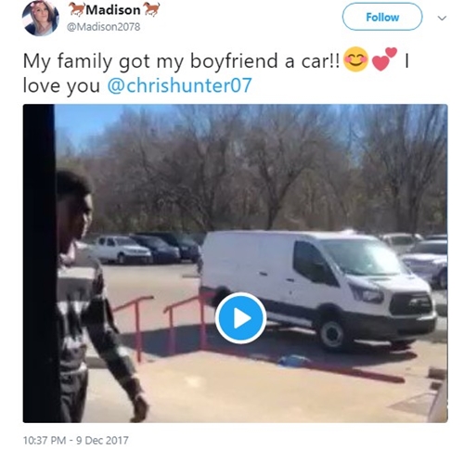464x450 pixels.
Task: Click the tweet text about the car
Action: tap(181, 60)
